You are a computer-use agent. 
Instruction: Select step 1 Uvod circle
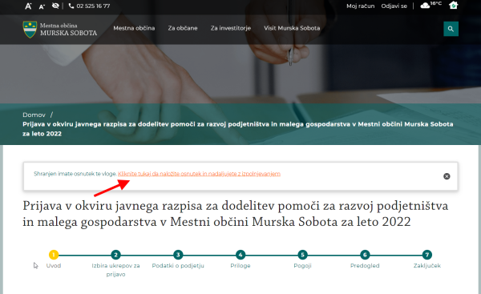tap(54, 255)
